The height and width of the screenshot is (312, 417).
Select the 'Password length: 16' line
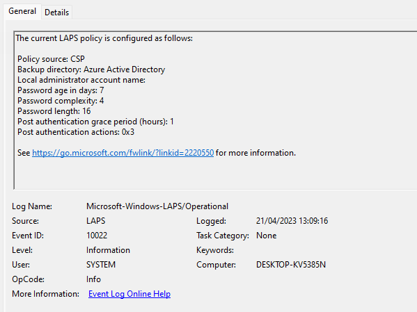[x=54, y=111]
